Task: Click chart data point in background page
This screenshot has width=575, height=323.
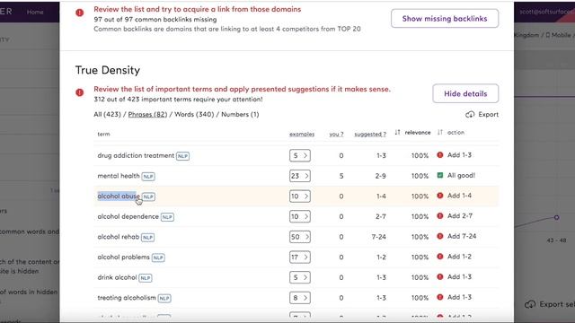Action: click(556, 217)
